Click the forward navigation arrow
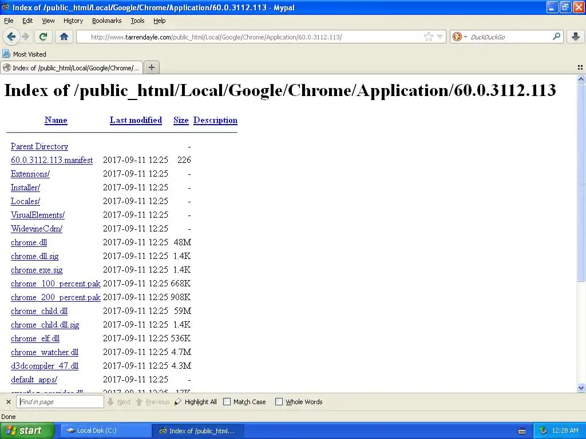This screenshot has height=439, width=586. (26, 37)
